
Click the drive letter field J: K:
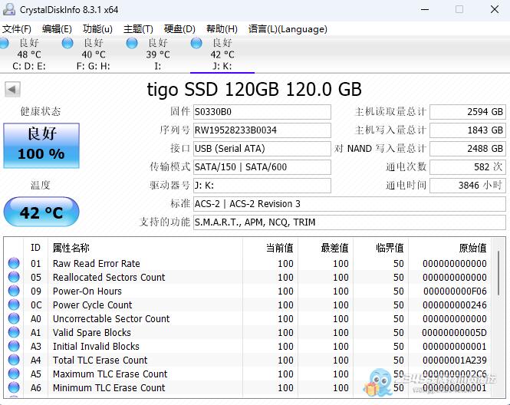pos(262,186)
